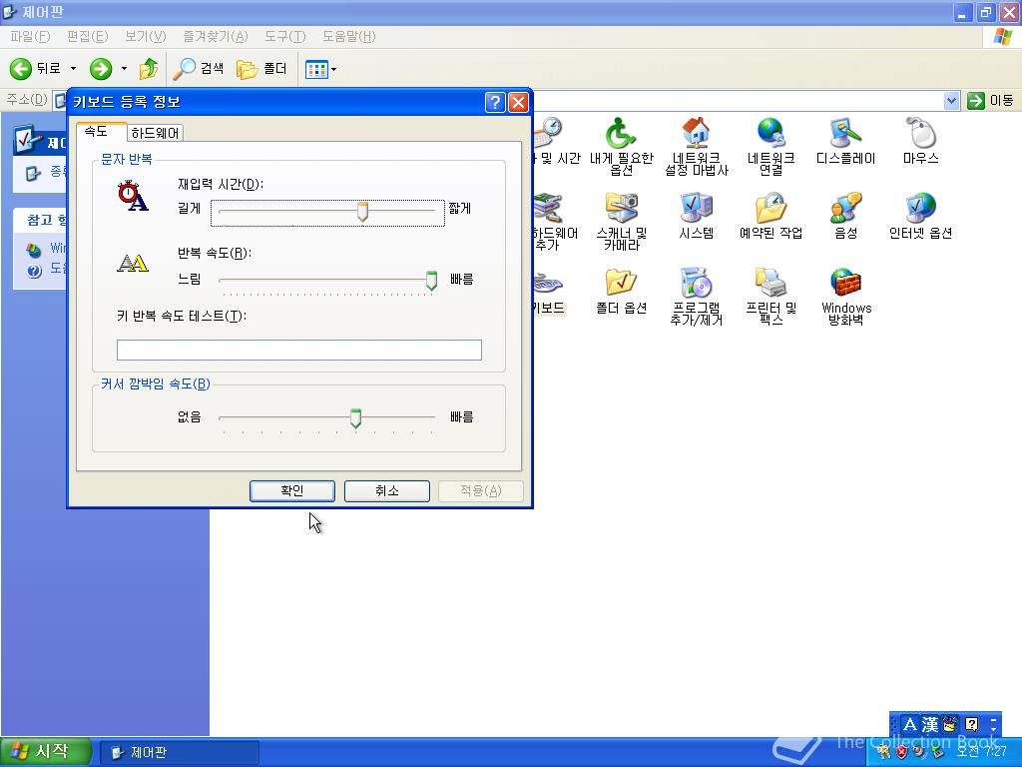This screenshot has width=1022, height=767.
Task: Open the 시스템 icon
Action: pyautogui.click(x=696, y=216)
